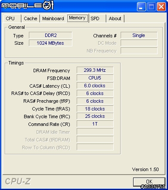Click the empty DRAM Idle Timer field
This screenshot has height=190, width=168.
(x=95, y=132)
